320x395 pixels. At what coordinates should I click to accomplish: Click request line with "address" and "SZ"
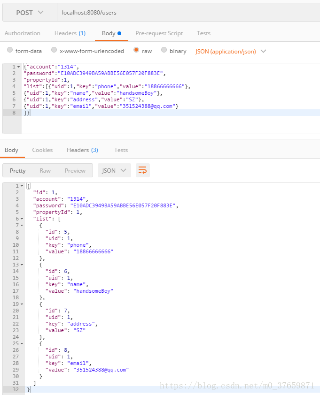(84, 99)
